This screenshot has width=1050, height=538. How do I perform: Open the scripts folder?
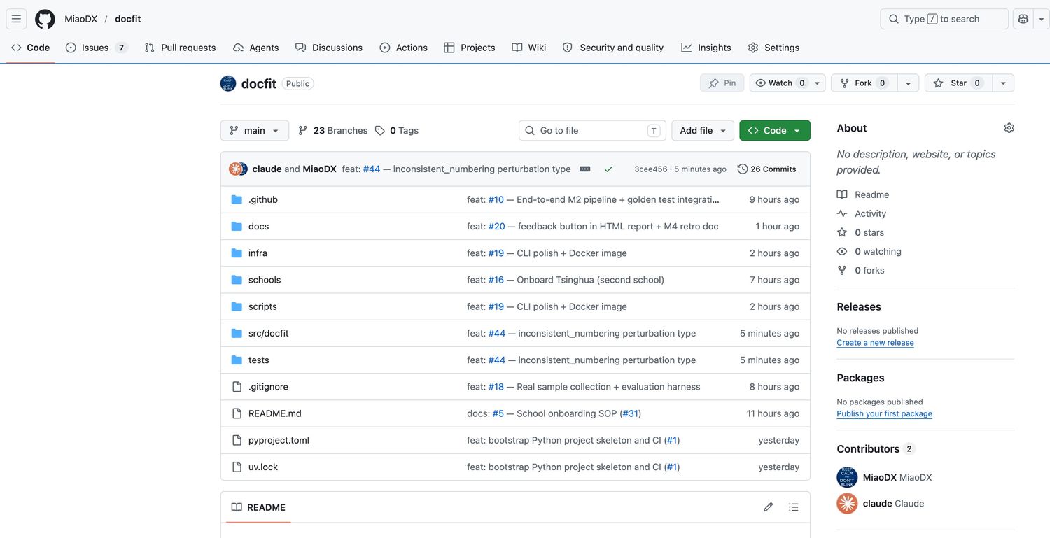point(262,306)
